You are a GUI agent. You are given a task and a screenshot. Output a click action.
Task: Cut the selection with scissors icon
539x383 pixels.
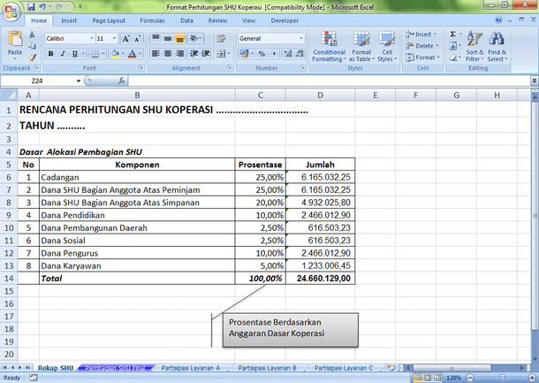[x=32, y=34]
